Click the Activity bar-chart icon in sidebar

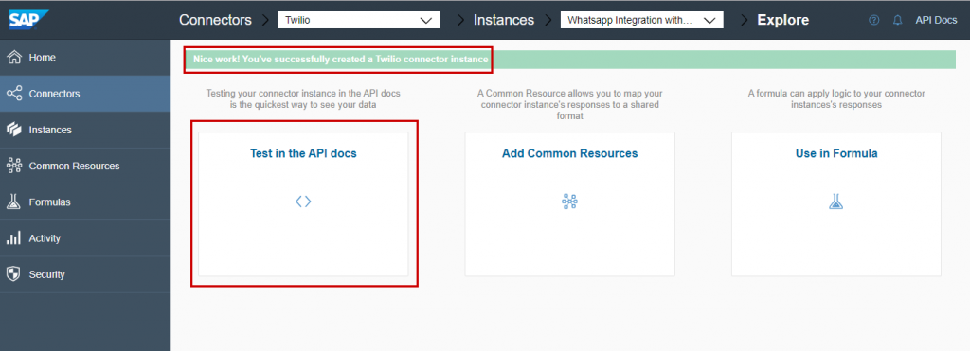13,237
